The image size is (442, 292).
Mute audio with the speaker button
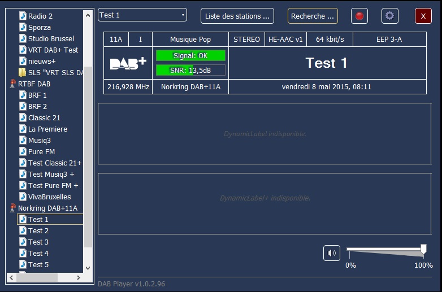[x=331, y=253]
